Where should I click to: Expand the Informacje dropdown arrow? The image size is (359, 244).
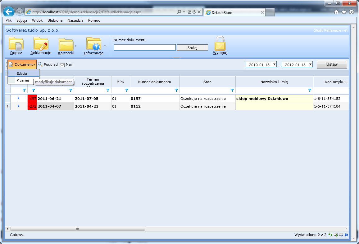tap(105, 46)
